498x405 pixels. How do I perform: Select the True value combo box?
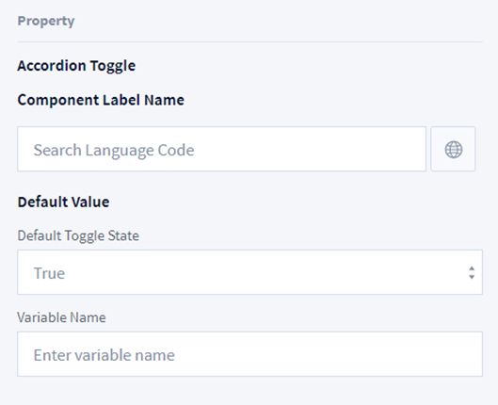(250, 272)
